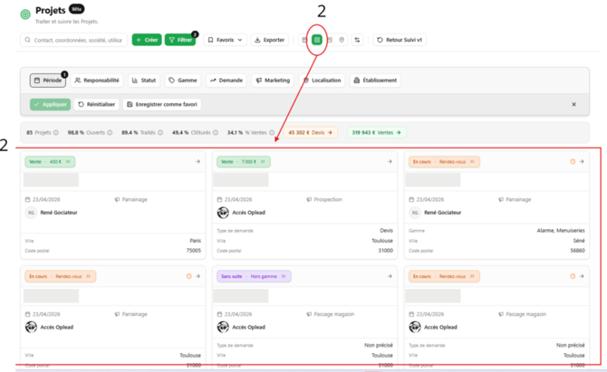Open arrow on Parrainage Toulouse En cours card
607x372 pixels.
point(198,276)
